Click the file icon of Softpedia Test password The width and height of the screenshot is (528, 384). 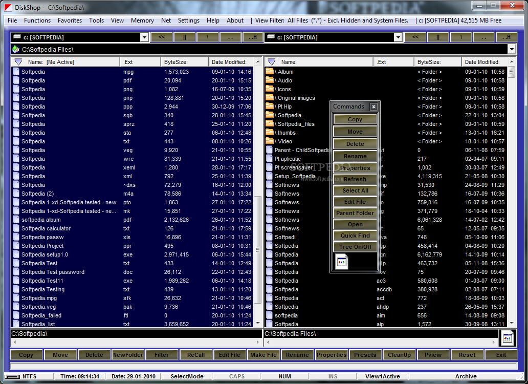[16, 272]
